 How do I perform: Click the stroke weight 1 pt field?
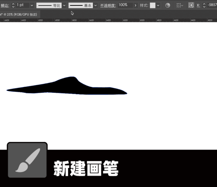click(22, 5)
